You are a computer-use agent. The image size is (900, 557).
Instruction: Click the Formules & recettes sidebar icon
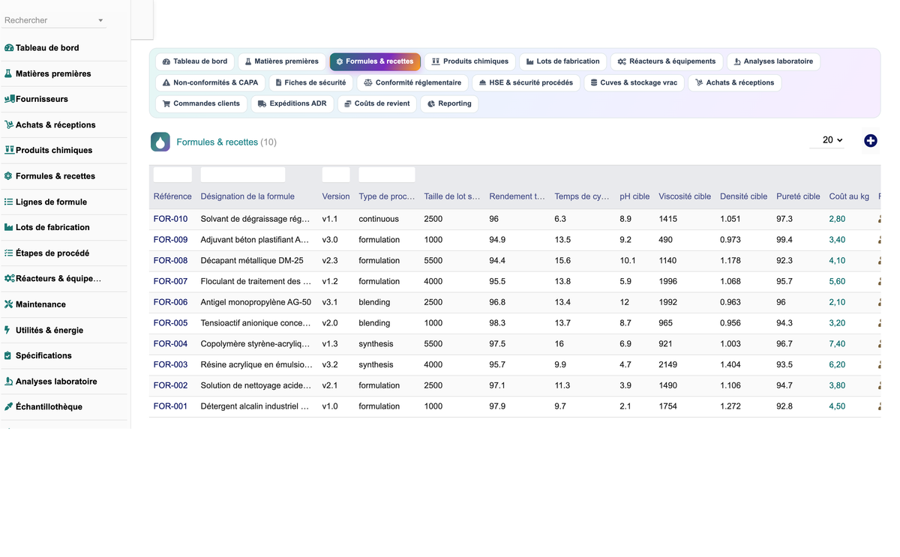pos(9,176)
